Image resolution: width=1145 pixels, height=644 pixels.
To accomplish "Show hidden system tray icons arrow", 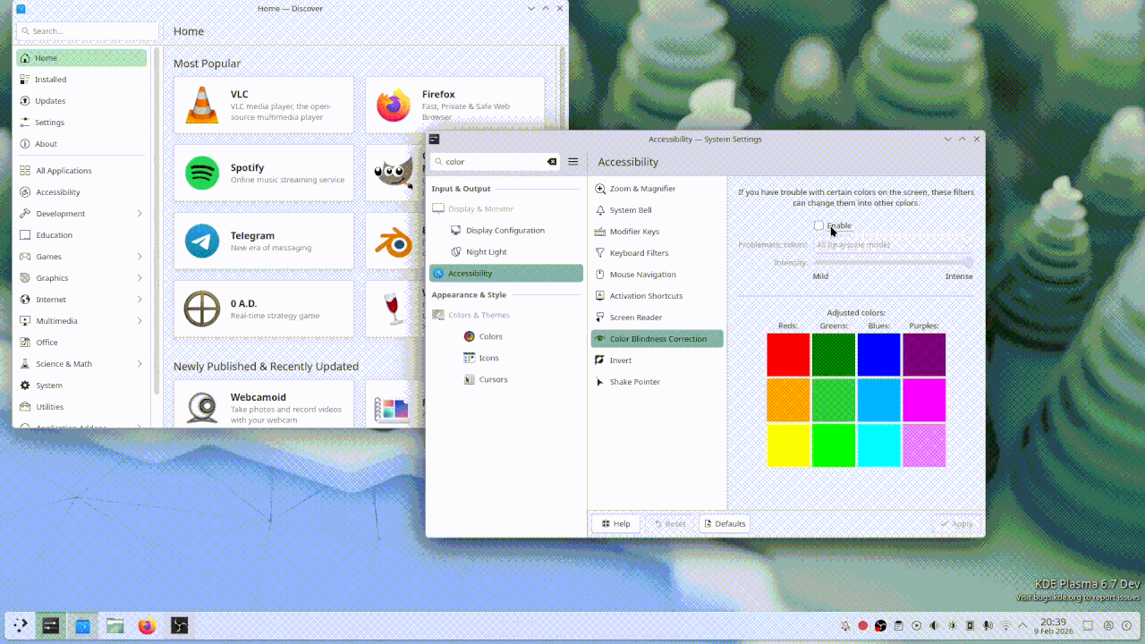I will pyautogui.click(x=1023, y=626).
